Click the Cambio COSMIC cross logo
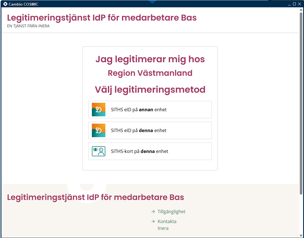Screen dimensions: 304x238 (5, 4)
